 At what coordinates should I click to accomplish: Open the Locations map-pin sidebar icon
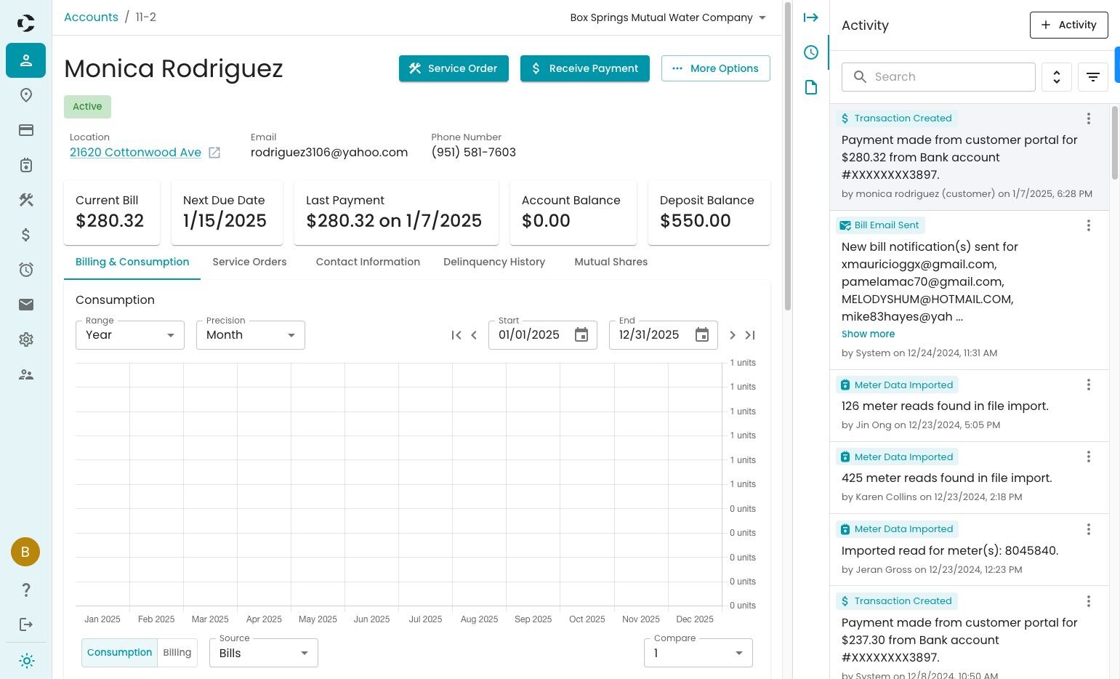(26, 95)
